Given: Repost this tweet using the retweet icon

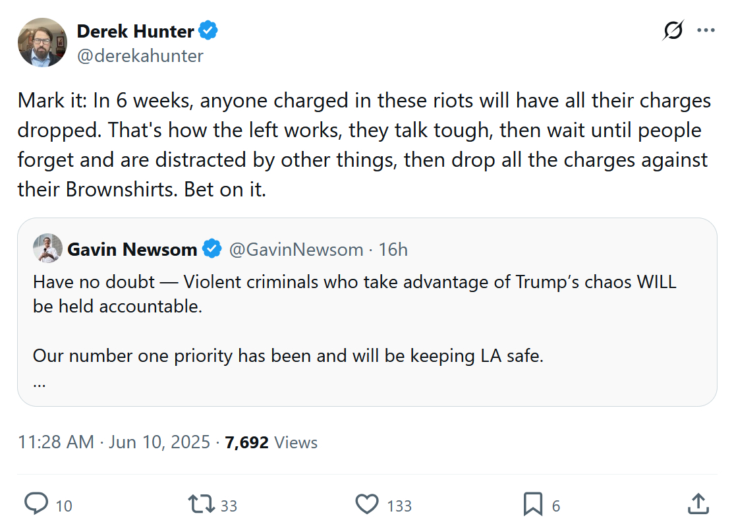Looking at the screenshot, I should (x=201, y=504).
